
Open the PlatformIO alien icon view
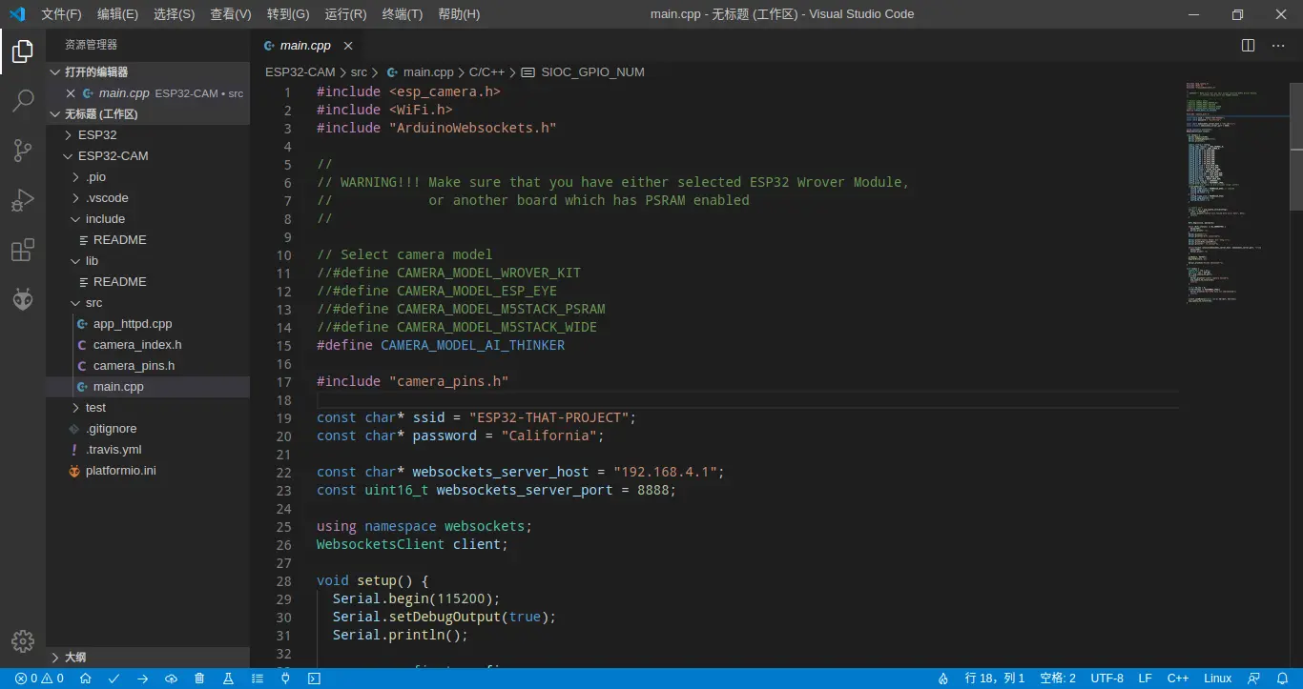pyautogui.click(x=23, y=299)
